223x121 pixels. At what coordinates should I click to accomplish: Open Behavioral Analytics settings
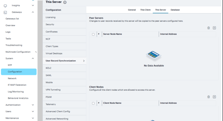pyautogui.click(x=18, y=98)
